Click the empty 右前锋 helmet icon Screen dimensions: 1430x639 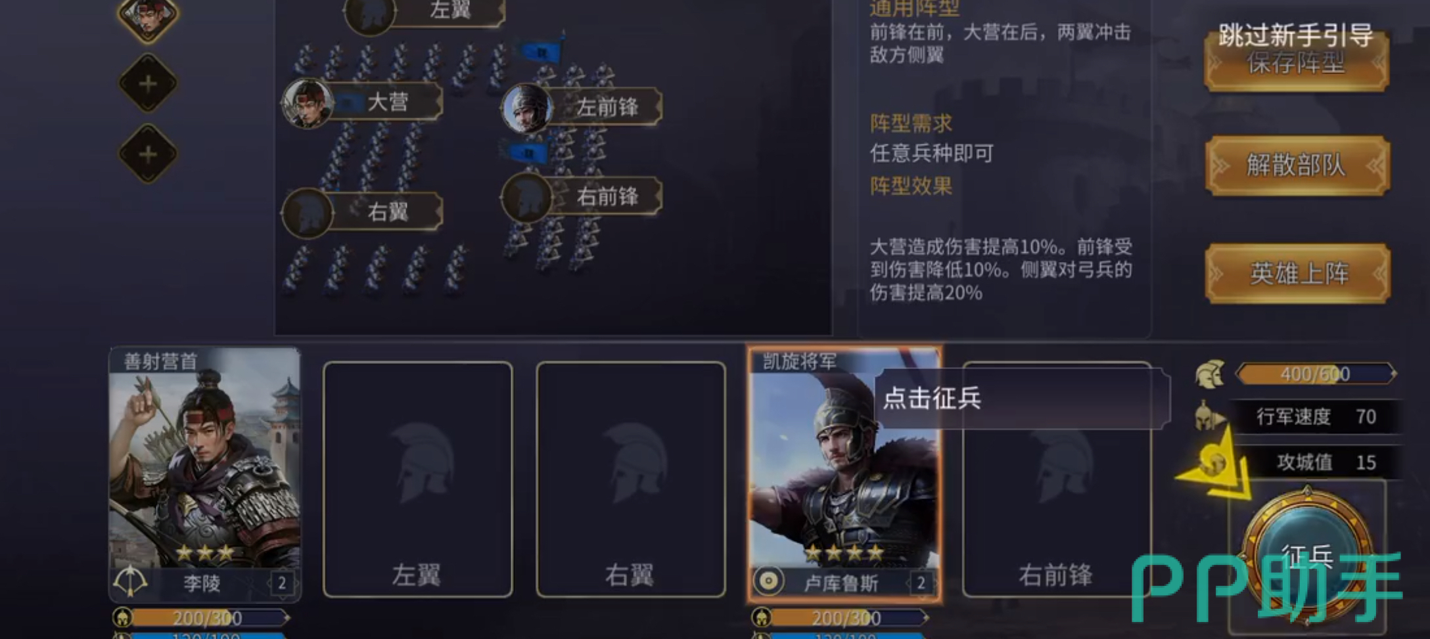point(526,198)
